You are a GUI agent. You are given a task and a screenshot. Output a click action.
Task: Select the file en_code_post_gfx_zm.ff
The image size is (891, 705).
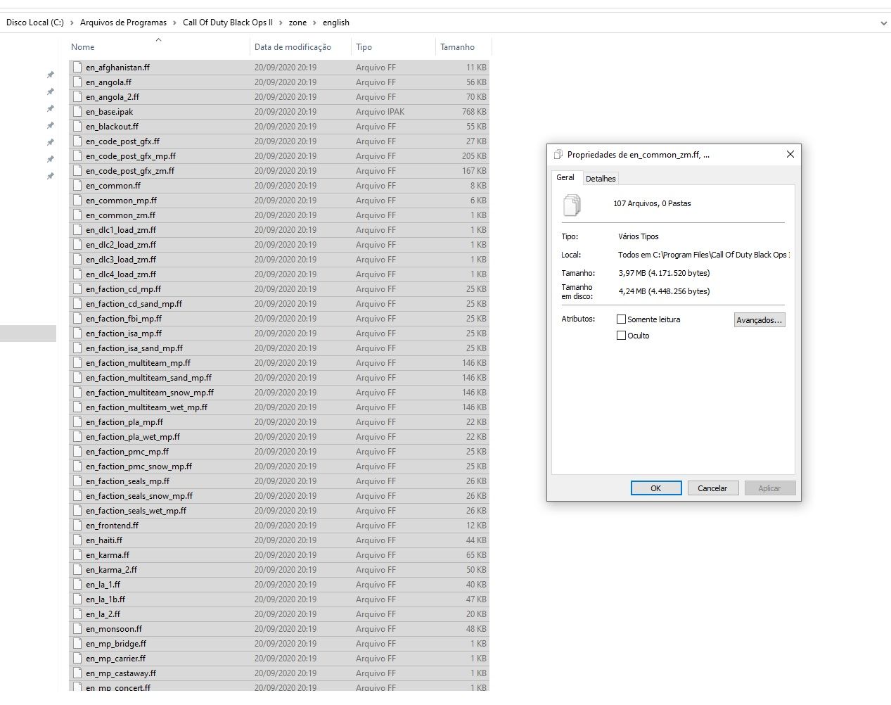(x=279, y=171)
